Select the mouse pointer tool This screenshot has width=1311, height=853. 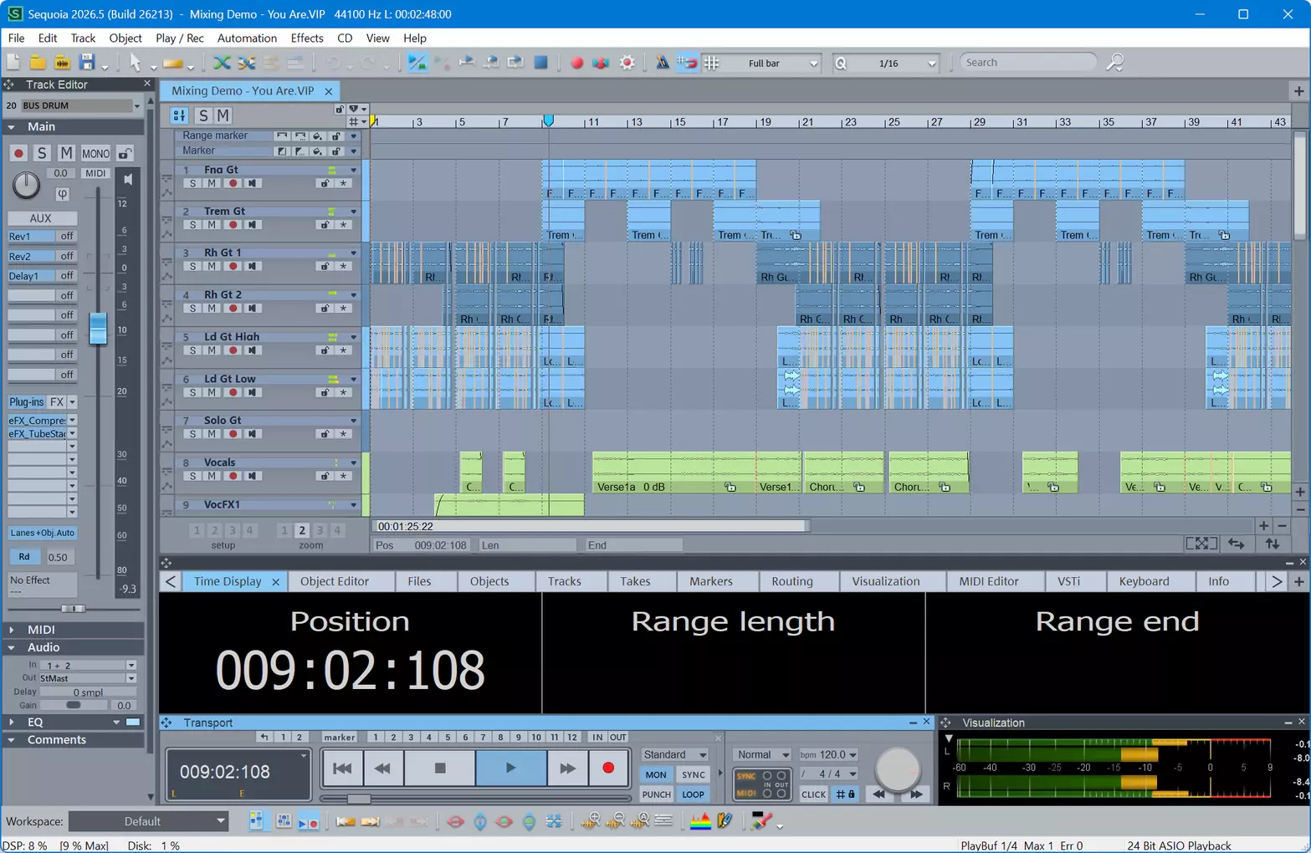pyautogui.click(x=136, y=63)
